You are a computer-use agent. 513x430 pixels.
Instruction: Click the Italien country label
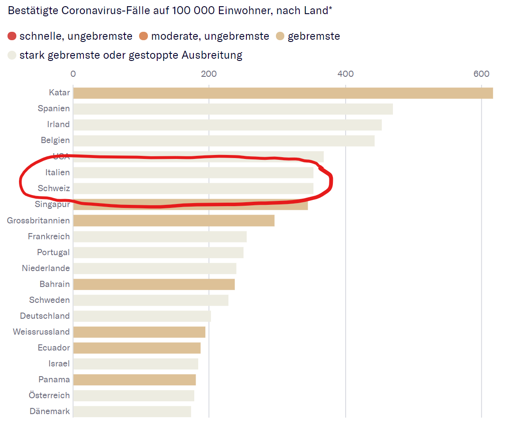pos(57,172)
